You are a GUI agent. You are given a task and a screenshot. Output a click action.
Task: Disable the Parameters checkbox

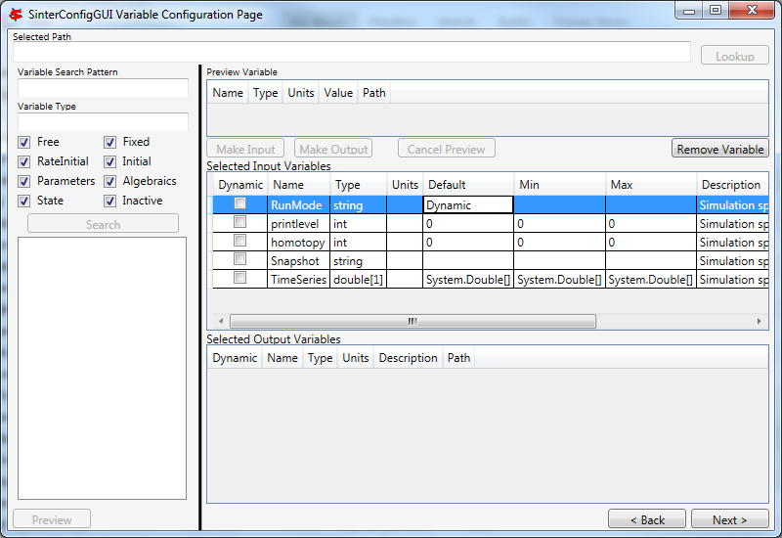coord(23,181)
